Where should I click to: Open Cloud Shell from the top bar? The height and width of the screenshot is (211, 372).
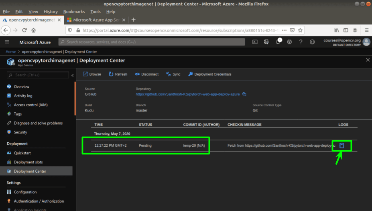click(255, 42)
